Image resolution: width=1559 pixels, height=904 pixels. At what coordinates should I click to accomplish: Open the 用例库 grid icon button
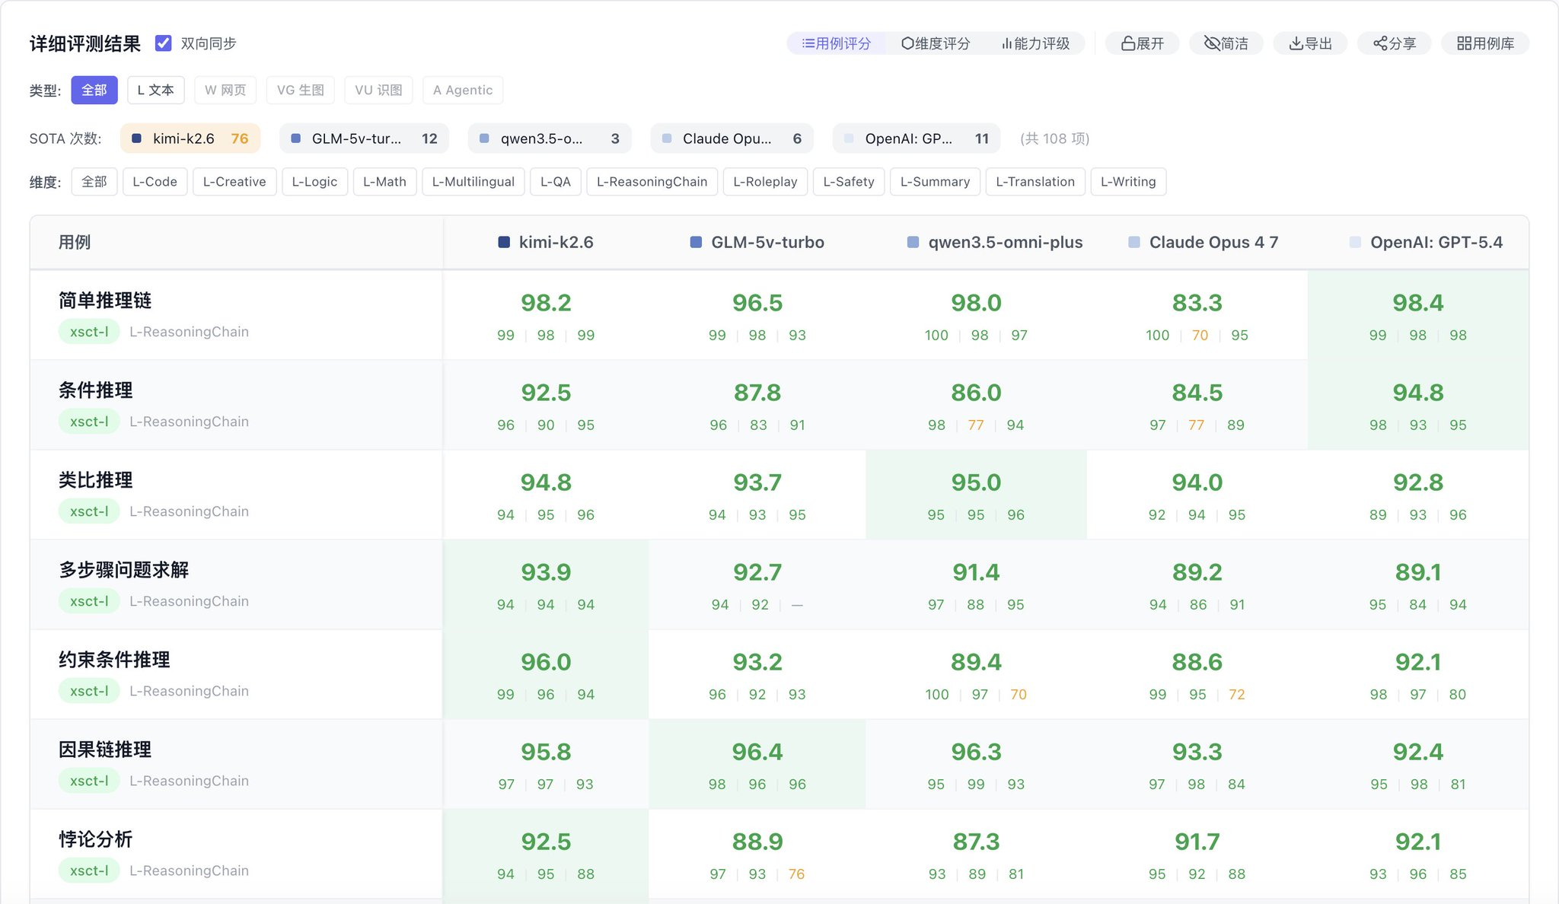click(x=1484, y=43)
